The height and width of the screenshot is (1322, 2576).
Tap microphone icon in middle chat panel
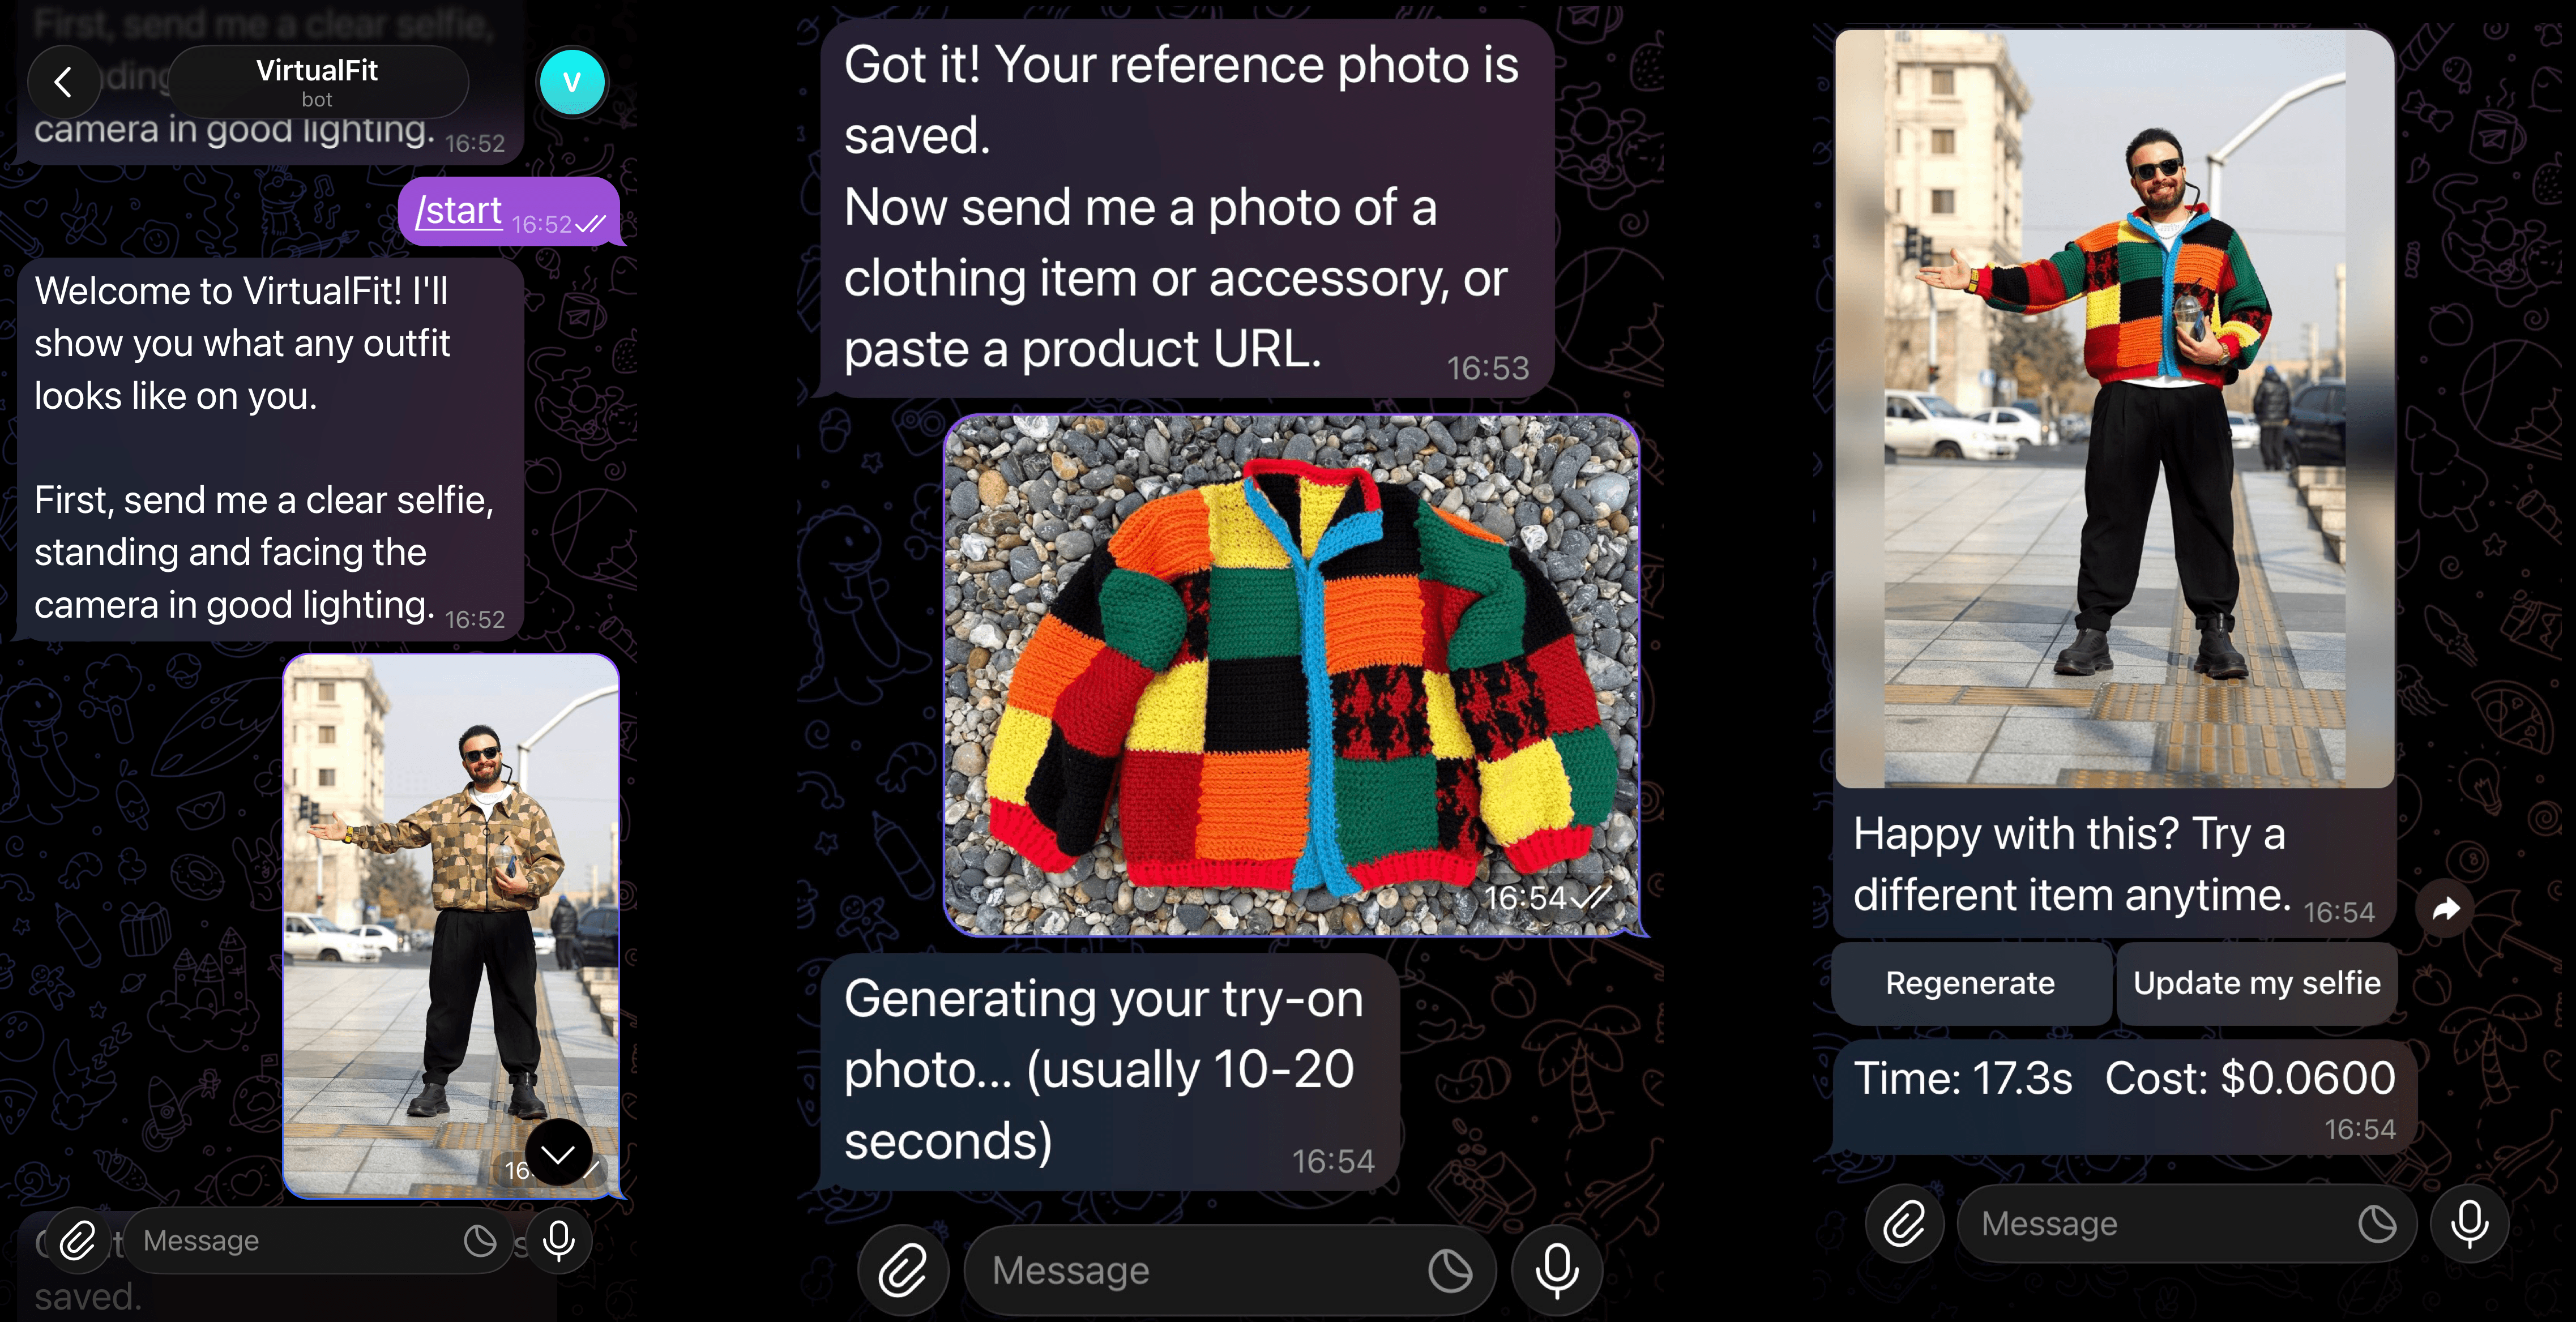1557,1271
